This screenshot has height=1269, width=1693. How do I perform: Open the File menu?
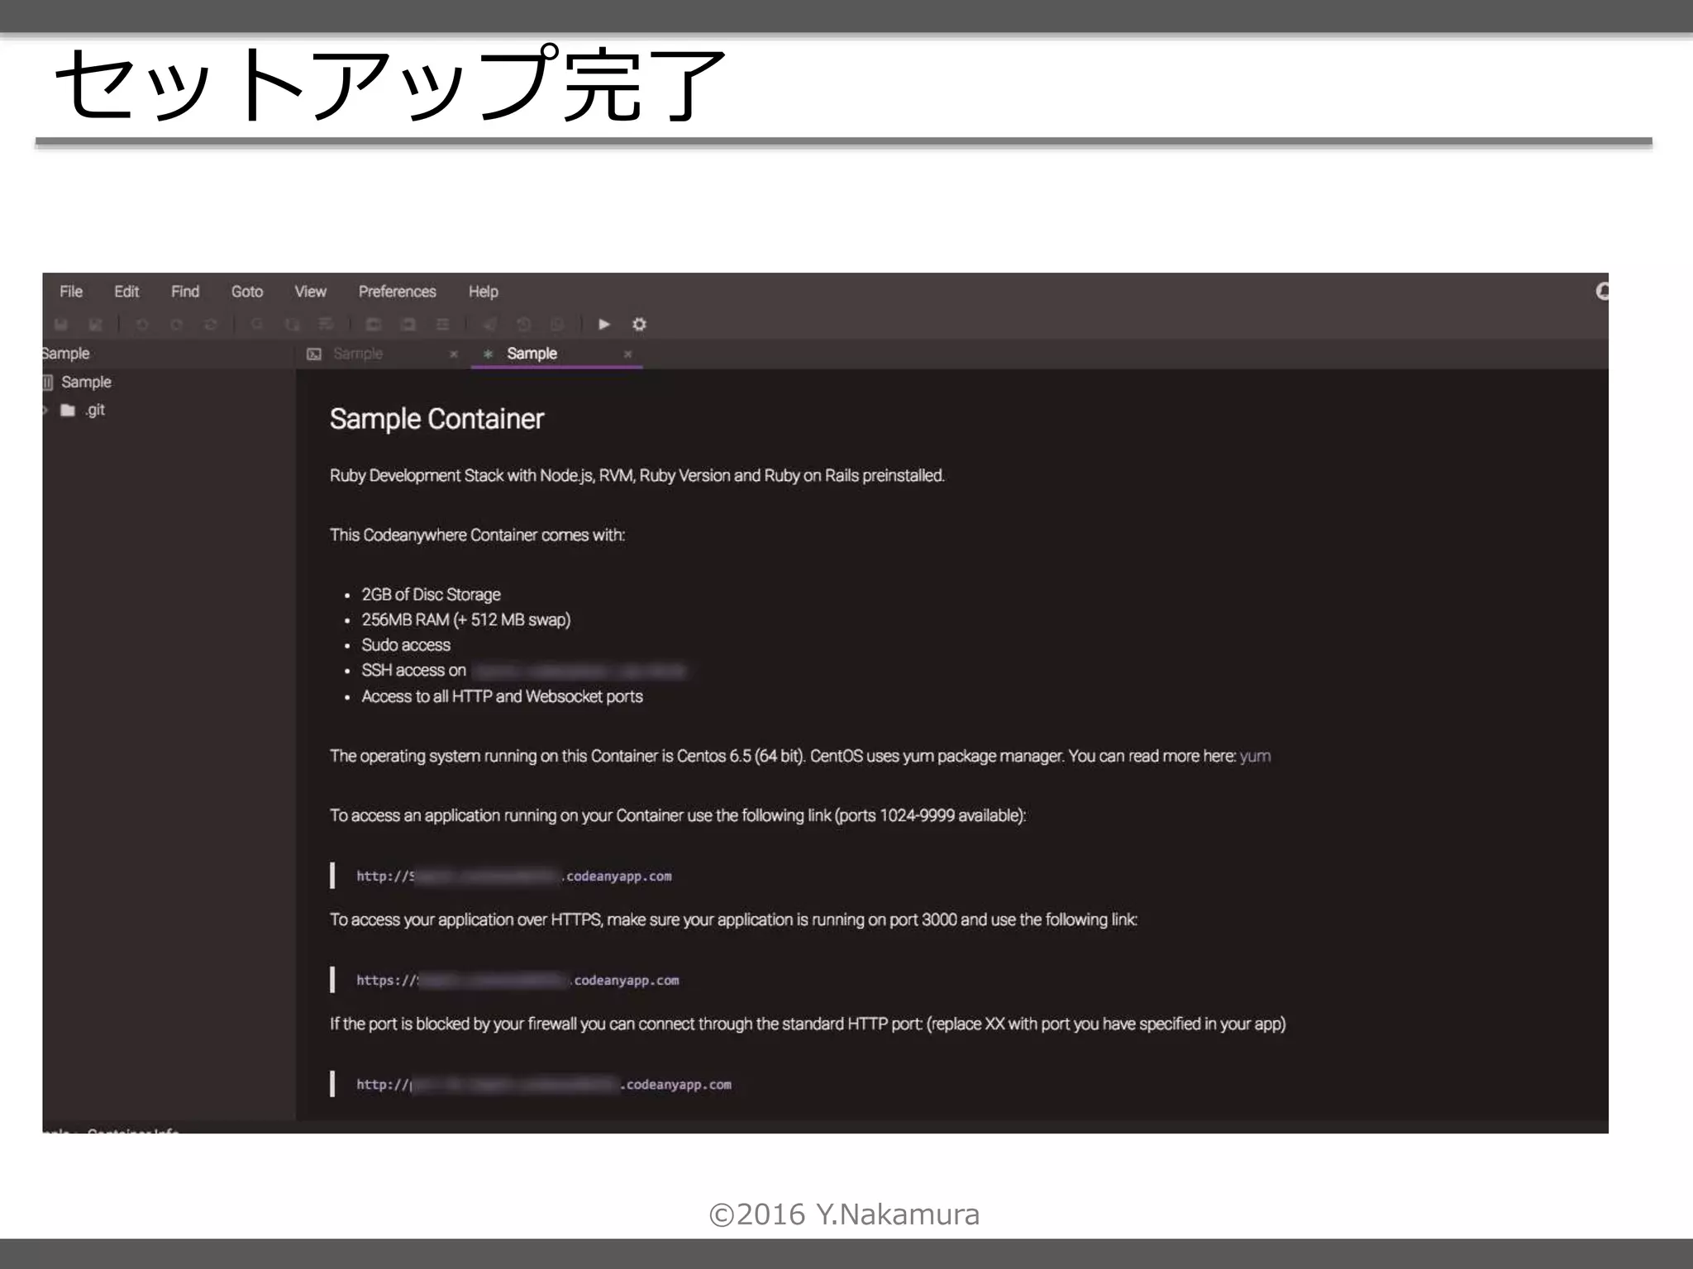(71, 292)
